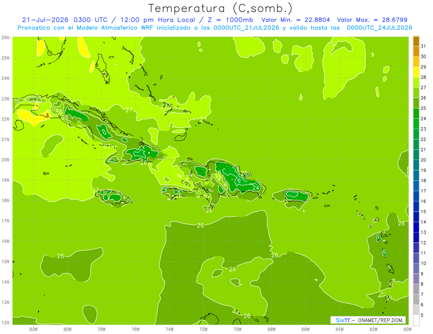Screen dimensions: 433x334
Task: Click the 'Valor Max. = 28.6799' value
Action: (x=372, y=20)
